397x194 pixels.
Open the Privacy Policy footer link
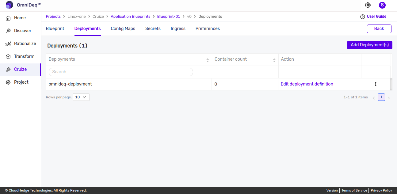(381, 190)
